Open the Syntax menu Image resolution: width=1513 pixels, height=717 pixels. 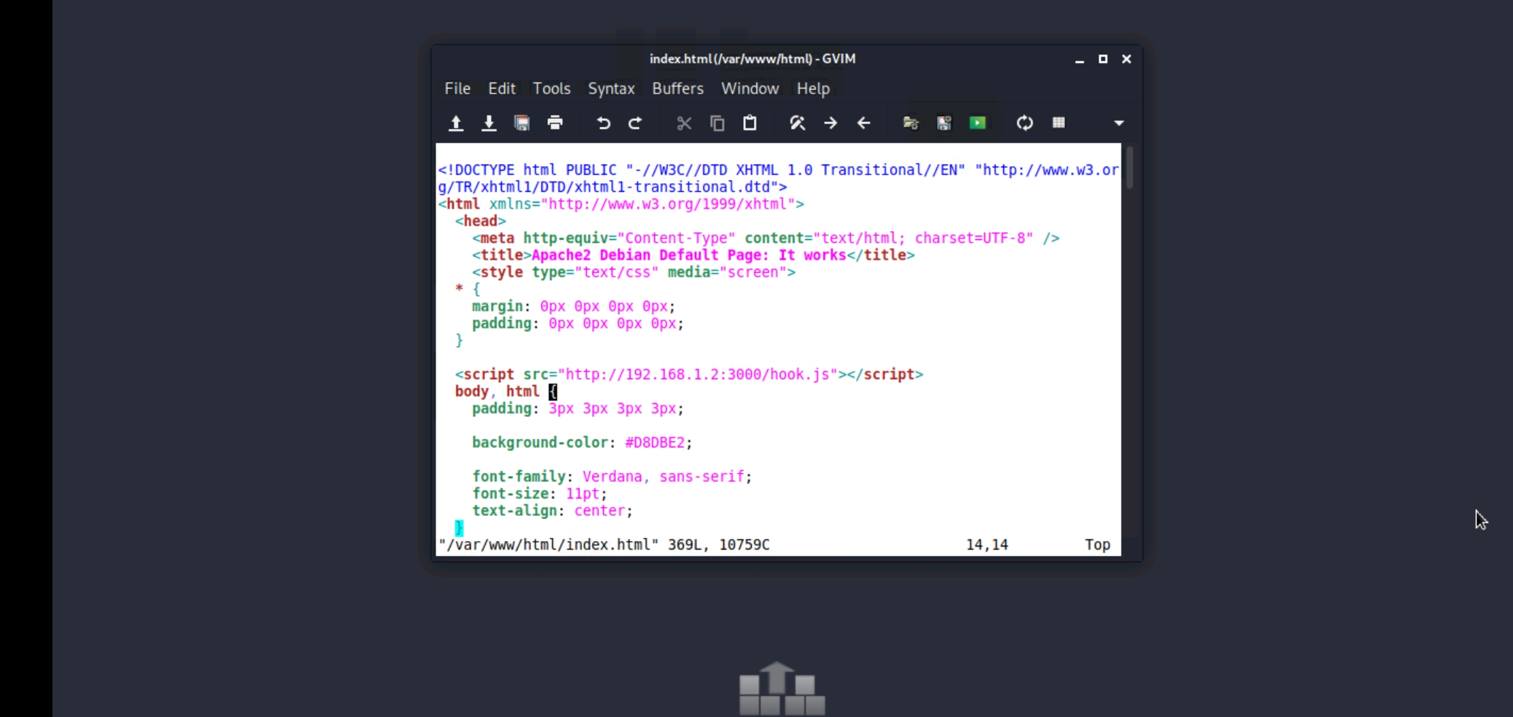point(611,88)
